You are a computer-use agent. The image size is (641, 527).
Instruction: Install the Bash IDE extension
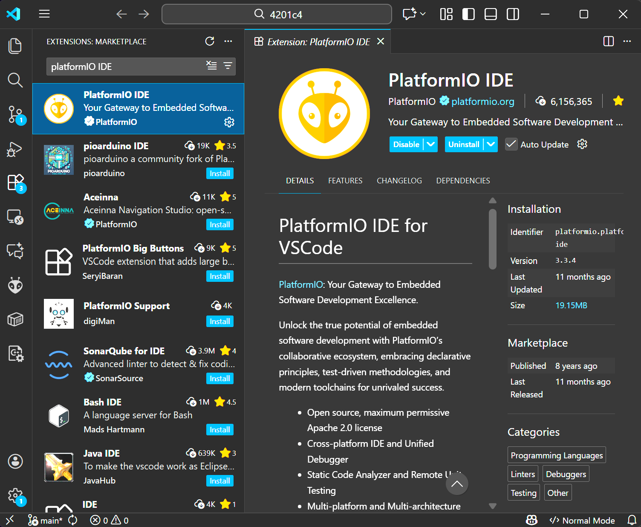[220, 430]
